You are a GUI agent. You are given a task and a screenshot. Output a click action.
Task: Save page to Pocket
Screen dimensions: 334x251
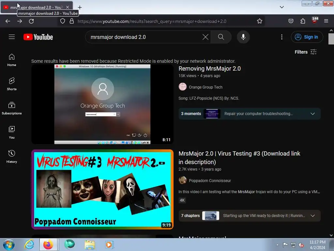291,21
